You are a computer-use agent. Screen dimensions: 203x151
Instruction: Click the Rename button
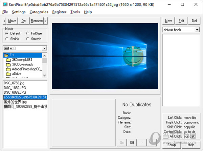tap(37, 21)
